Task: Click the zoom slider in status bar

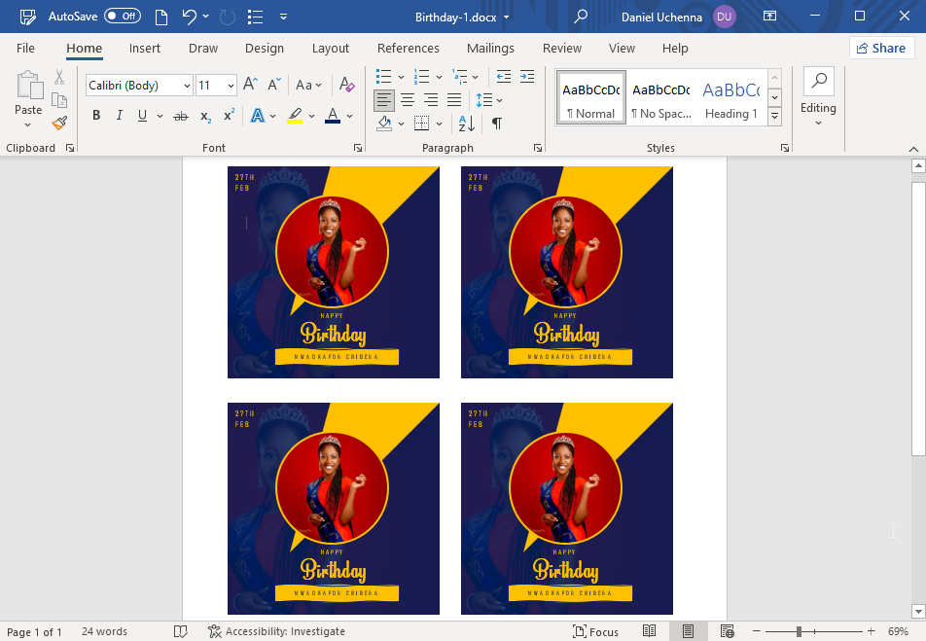Action: click(x=799, y=631)
